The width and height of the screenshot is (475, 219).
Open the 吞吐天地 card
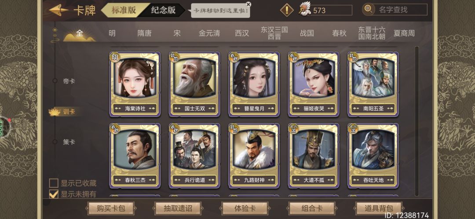click(373, 156)
